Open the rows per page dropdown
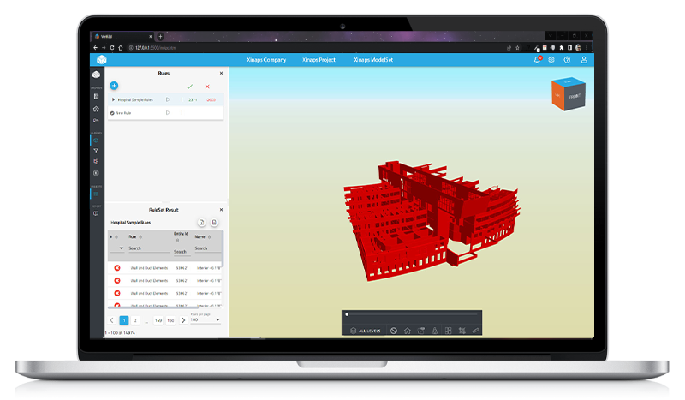 click(205, 320)
